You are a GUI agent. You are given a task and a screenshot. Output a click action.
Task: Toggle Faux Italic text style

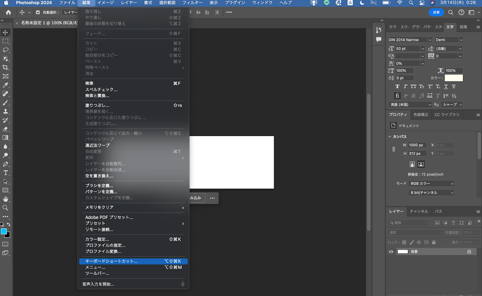click(405, 87)
